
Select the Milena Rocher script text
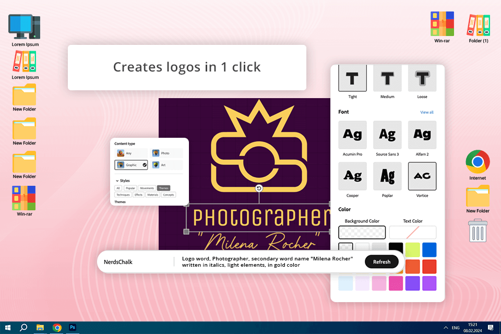coord(259,241)
